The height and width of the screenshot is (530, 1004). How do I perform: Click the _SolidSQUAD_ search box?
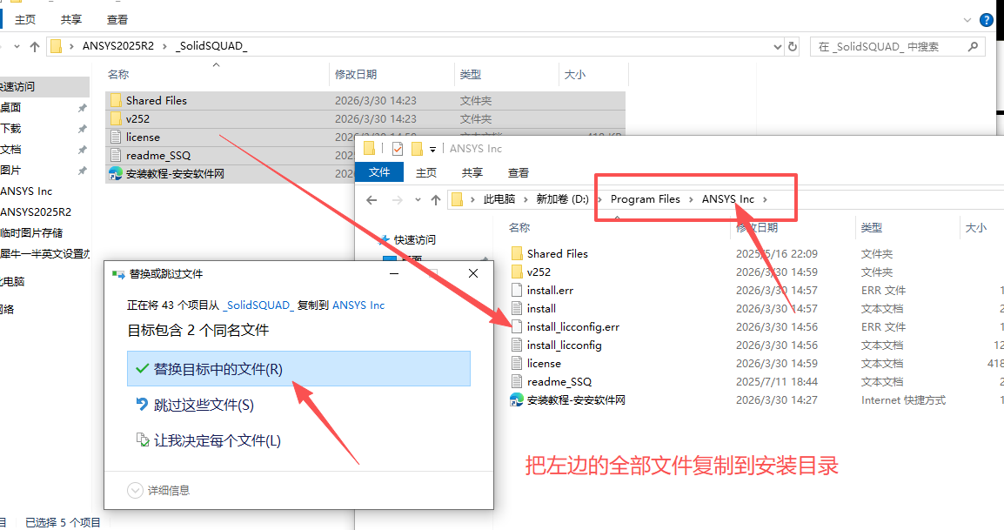point(887,46)
